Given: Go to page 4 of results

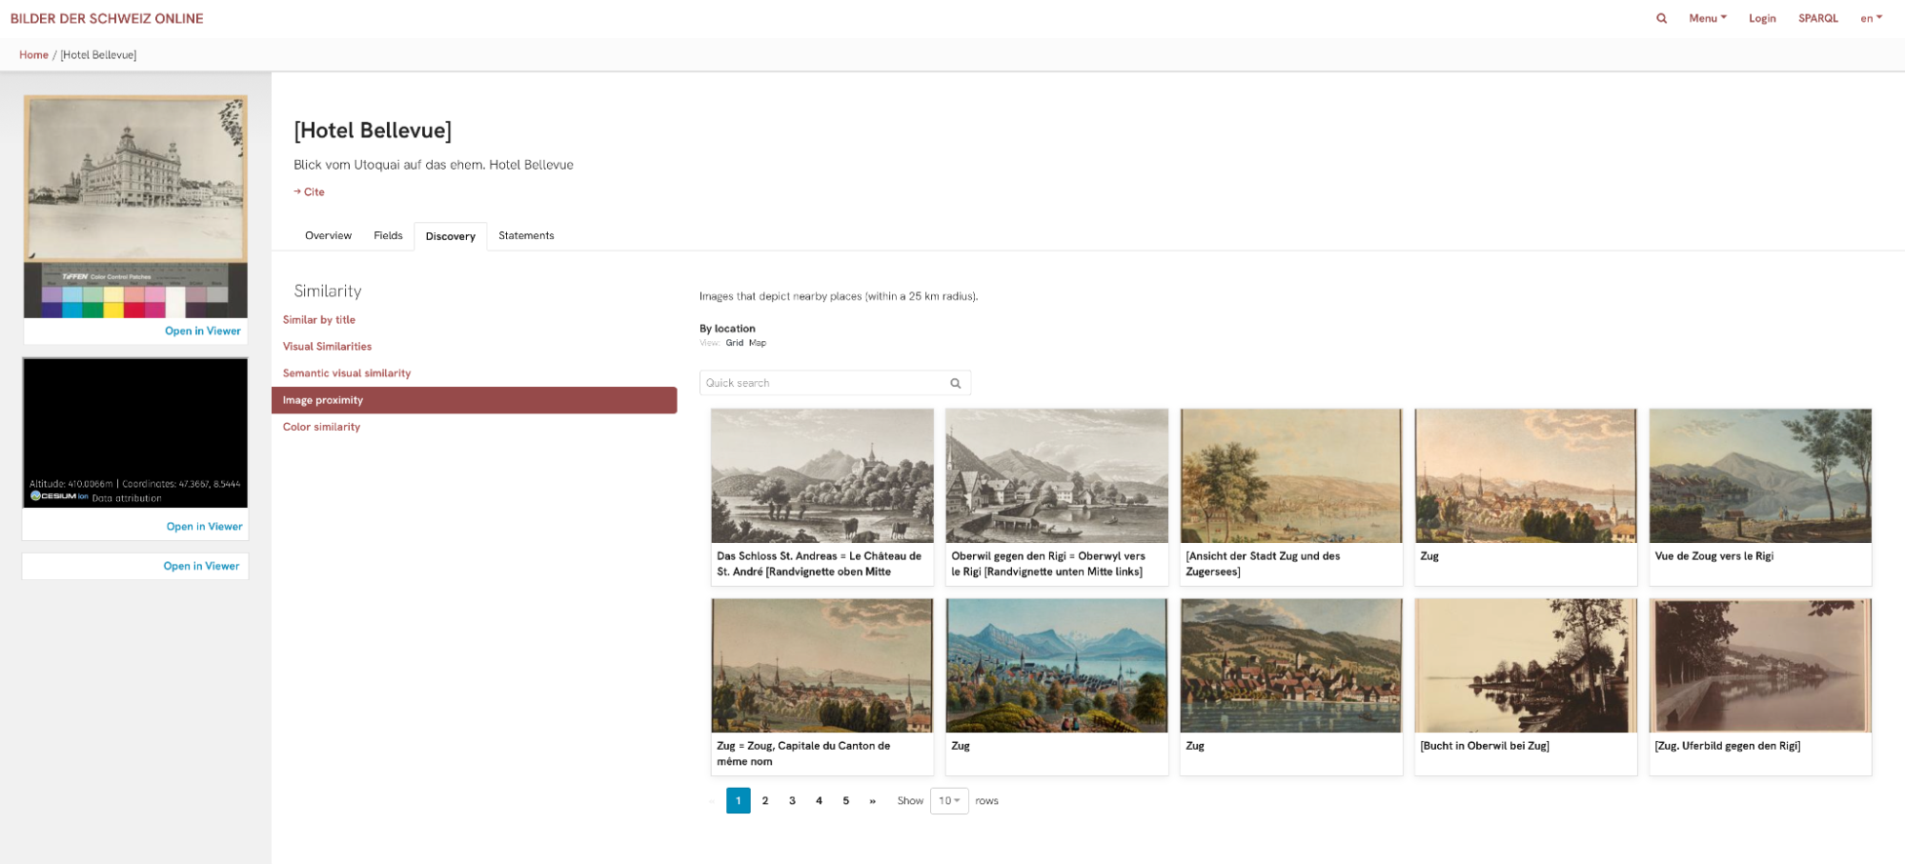Looking at the screenshot, I should click(819, 801).
